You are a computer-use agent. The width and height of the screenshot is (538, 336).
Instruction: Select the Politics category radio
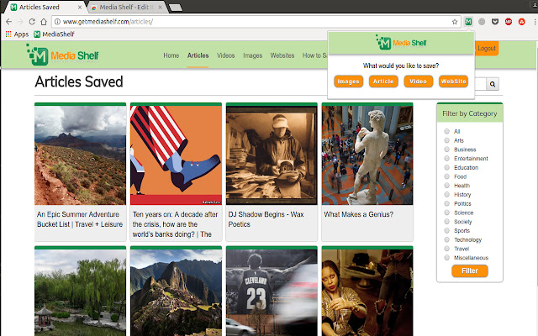coord(446,203)
